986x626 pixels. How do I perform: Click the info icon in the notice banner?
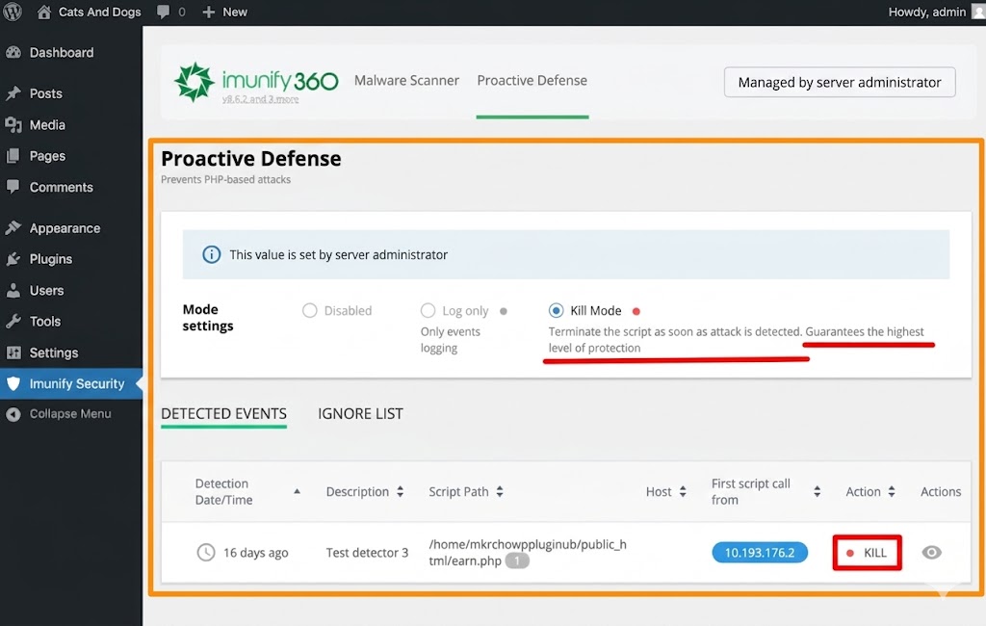click(211, 255)
